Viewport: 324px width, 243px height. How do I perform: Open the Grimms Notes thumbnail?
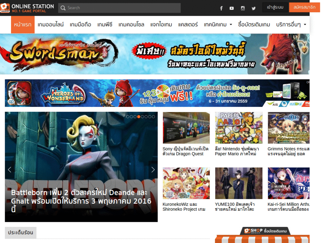289,128
